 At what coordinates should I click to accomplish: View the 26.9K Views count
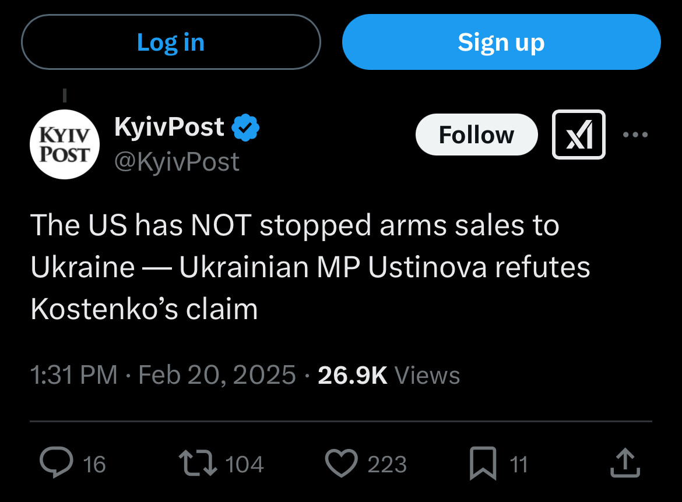coord(389,375)
